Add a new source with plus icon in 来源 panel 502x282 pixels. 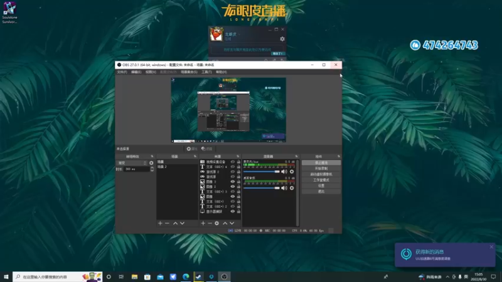pyautogui.click(x=203, y=223)
